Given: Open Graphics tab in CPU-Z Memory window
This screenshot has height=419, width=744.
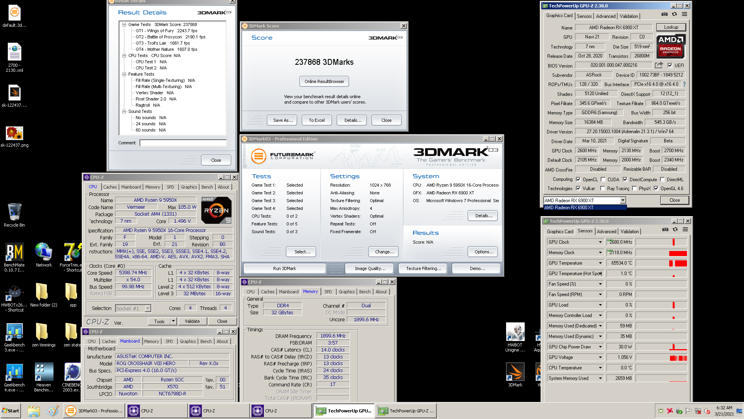Looking at the screenshot, I should (x=346, y=292).
